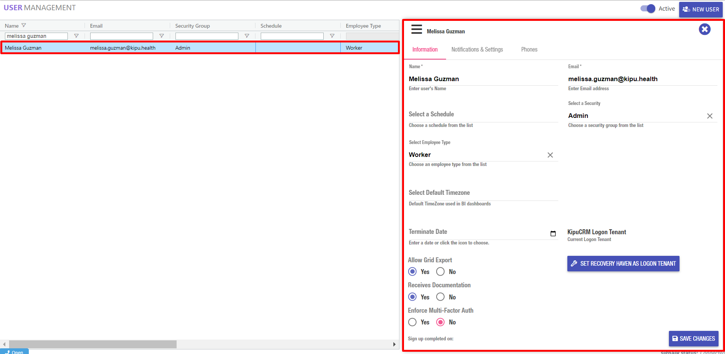Select No for Allow Grid Export
The image size is (725, 354).
tap(440, 272)
